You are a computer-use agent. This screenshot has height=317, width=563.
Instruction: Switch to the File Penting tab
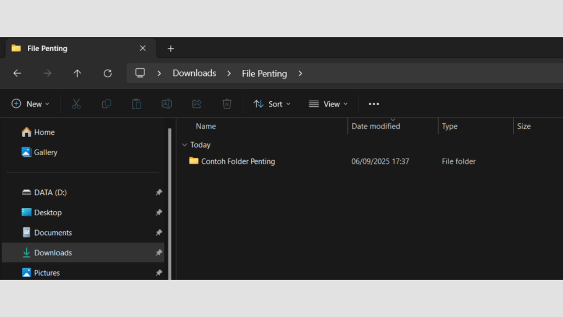click(47, 48)
